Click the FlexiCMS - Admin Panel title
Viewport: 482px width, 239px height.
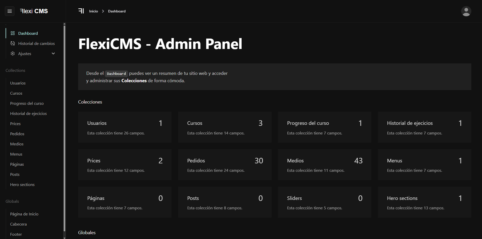[160, 44]
